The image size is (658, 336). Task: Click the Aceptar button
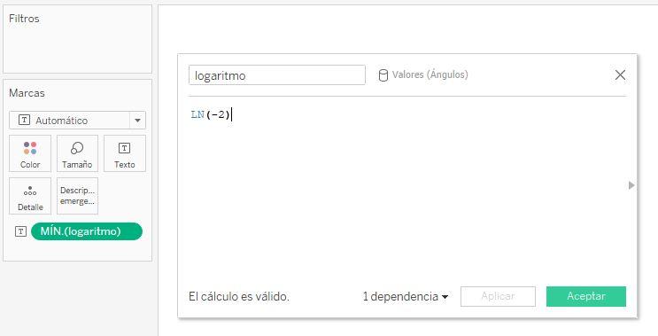[x=585, y=296]
